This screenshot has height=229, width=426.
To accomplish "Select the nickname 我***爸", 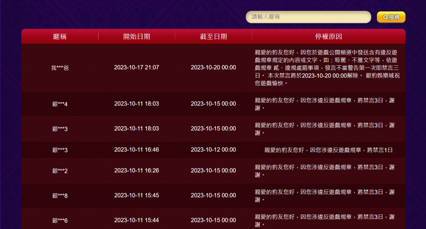I will coord(60,68).
